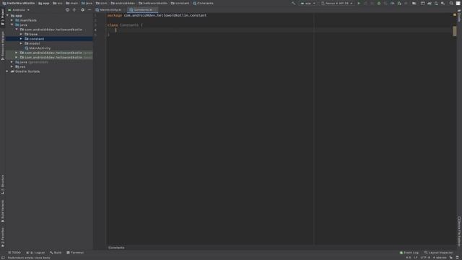Select the model package row
This screenshot has height=260, width=462.
pyautogui.click(x=49, y=43)
